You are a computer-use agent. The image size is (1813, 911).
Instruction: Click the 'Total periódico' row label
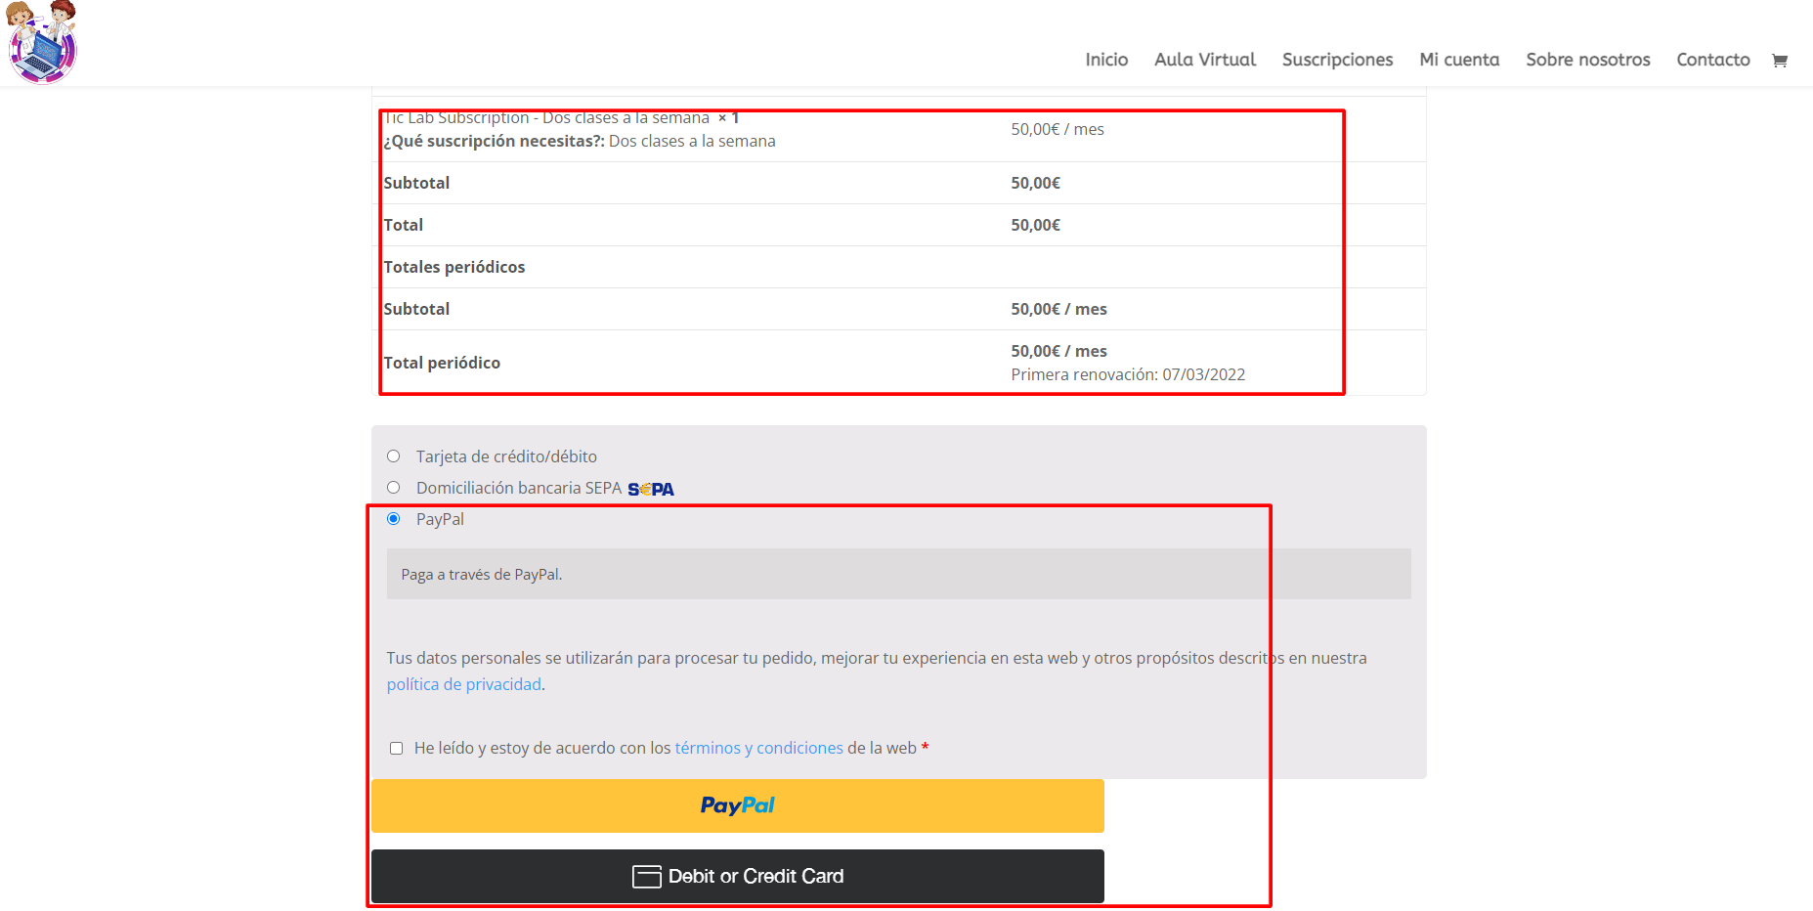(x=442, y=363)
